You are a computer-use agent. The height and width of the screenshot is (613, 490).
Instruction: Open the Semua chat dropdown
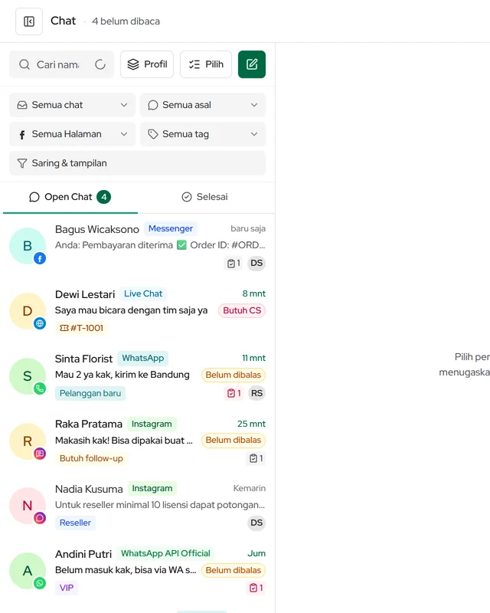click(72, 105)
